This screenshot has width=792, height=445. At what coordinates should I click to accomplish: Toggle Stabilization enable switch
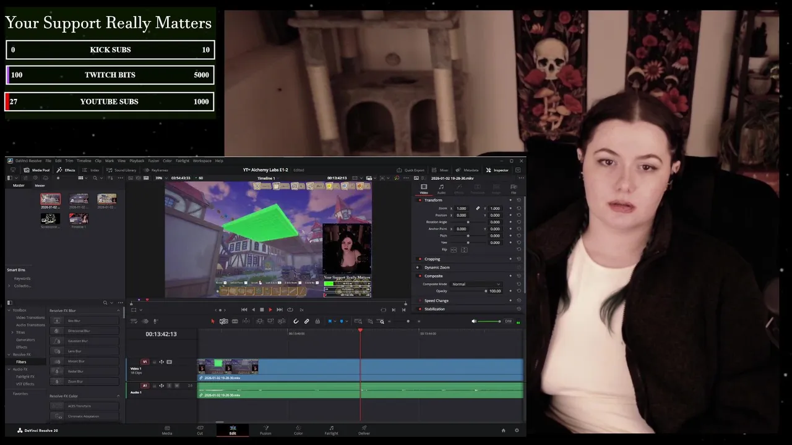tap(420, 309)
